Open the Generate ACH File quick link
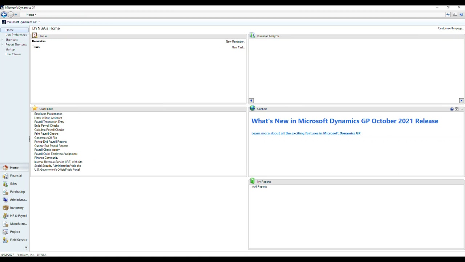This screenshot has width=465, height=262. pyautogui.click(x=45, y=138)
